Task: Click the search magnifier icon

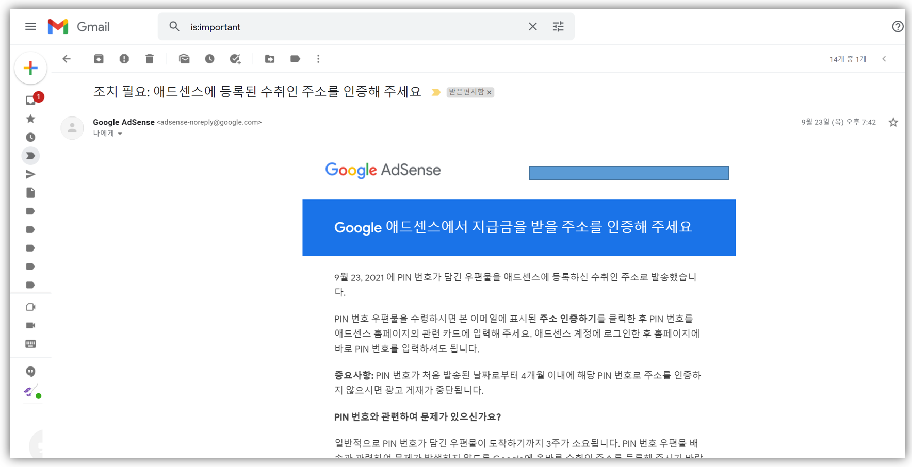Action: 174,26
